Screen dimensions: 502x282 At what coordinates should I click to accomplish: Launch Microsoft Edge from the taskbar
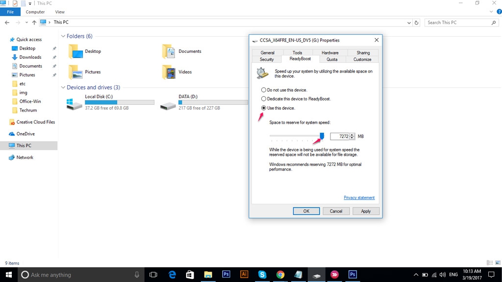172,275
